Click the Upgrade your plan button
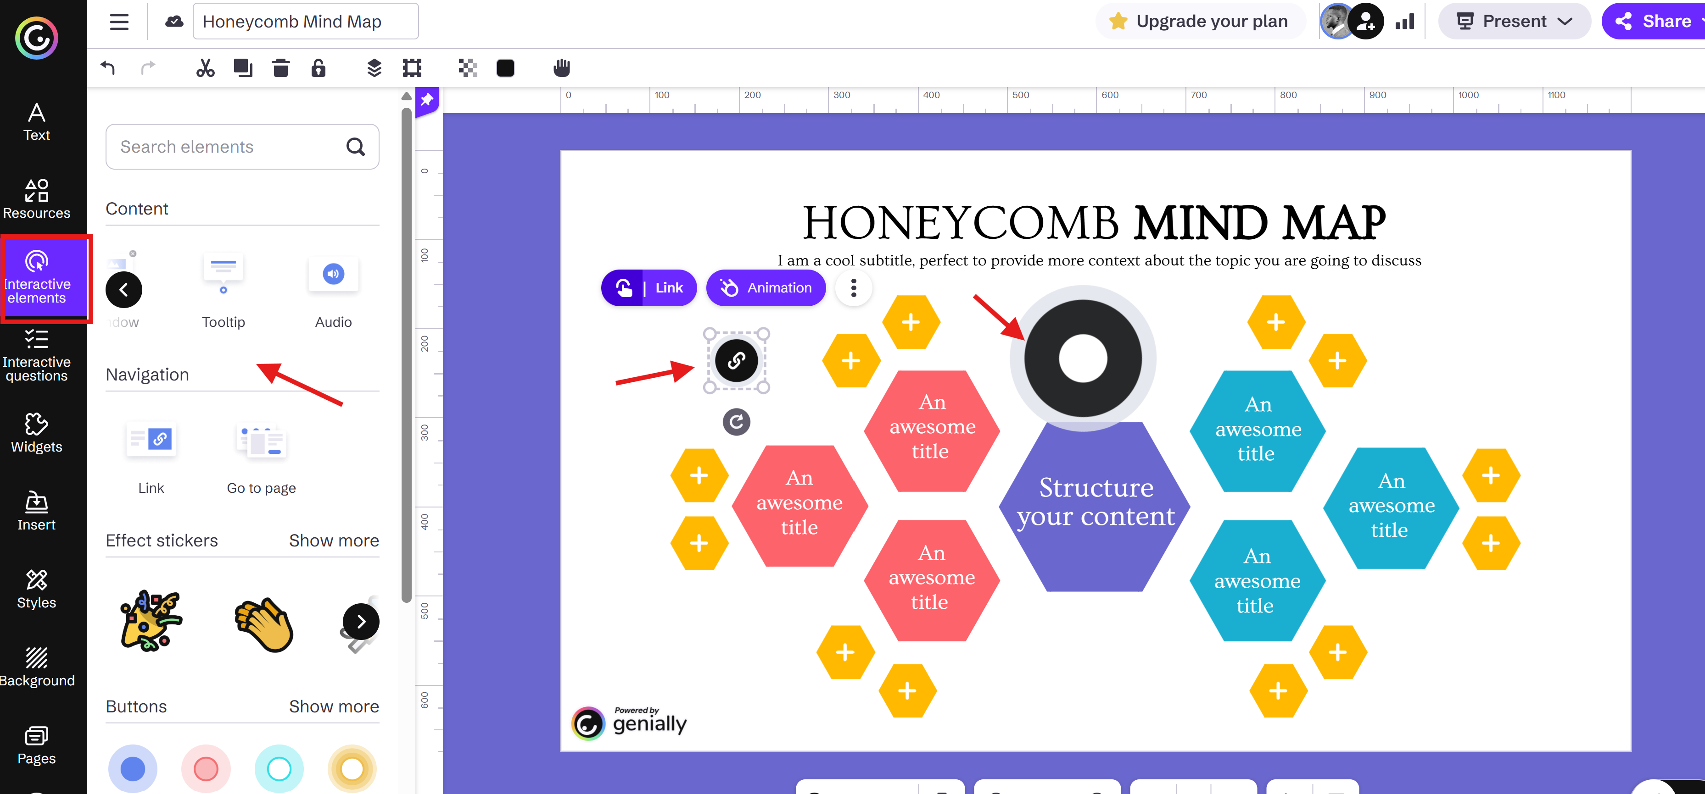1705x794 pixels. [1199, 21]
